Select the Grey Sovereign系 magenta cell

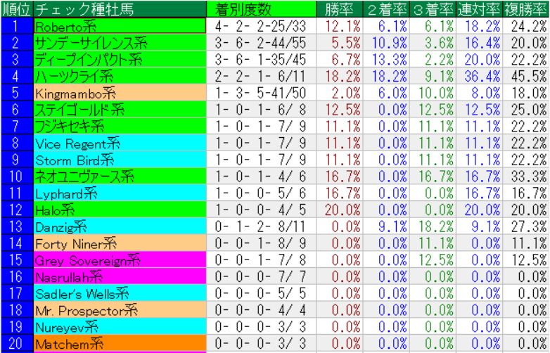[120, 260]
